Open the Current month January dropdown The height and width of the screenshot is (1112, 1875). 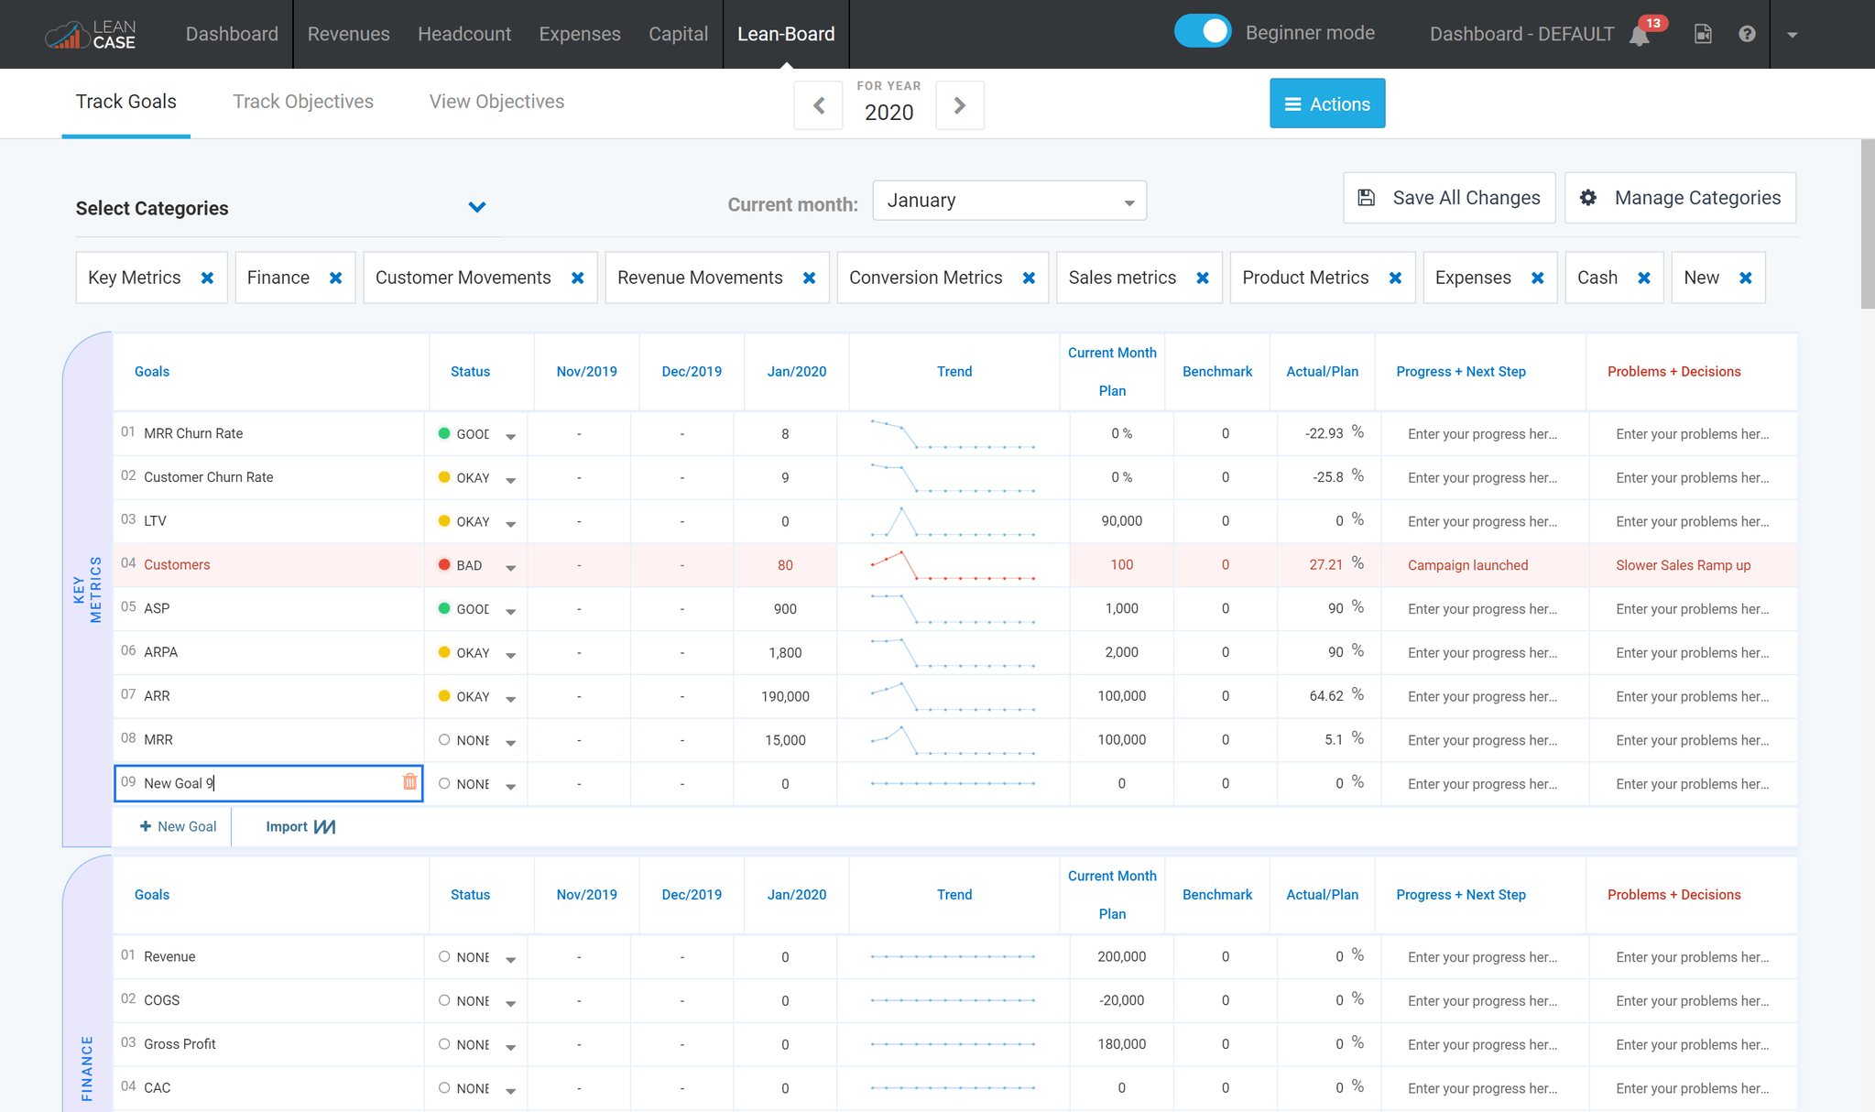[x=1009, y=201]
